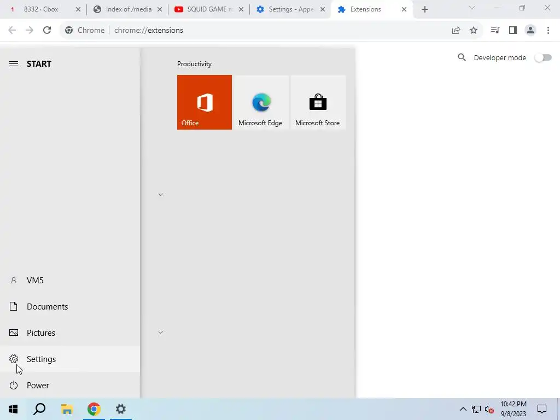Bookmark this page with star
560x420 pixels.
(x=474, y=31)
